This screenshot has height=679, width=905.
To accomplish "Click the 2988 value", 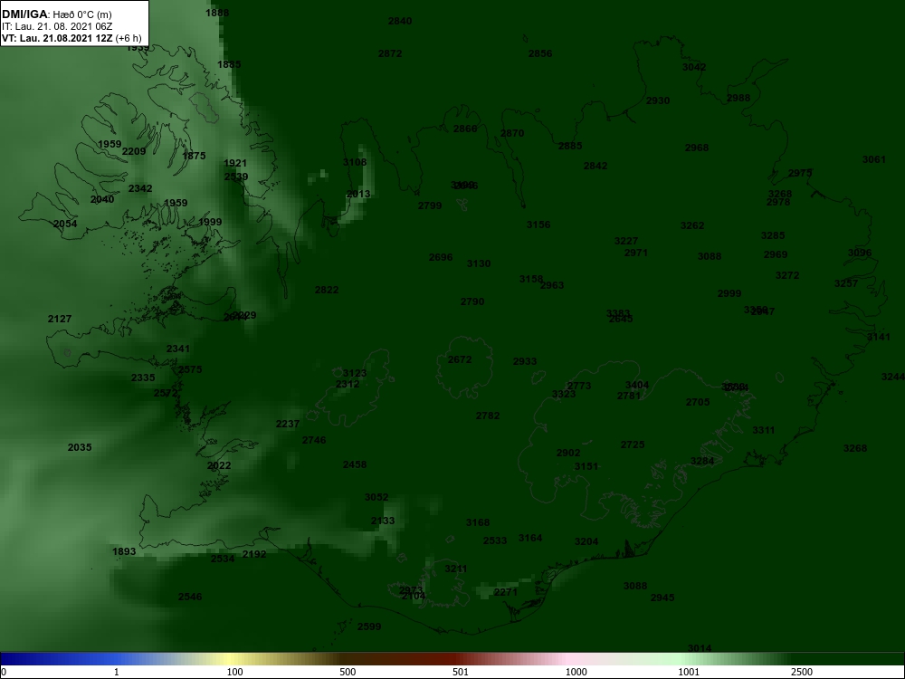I will [738, 98].
